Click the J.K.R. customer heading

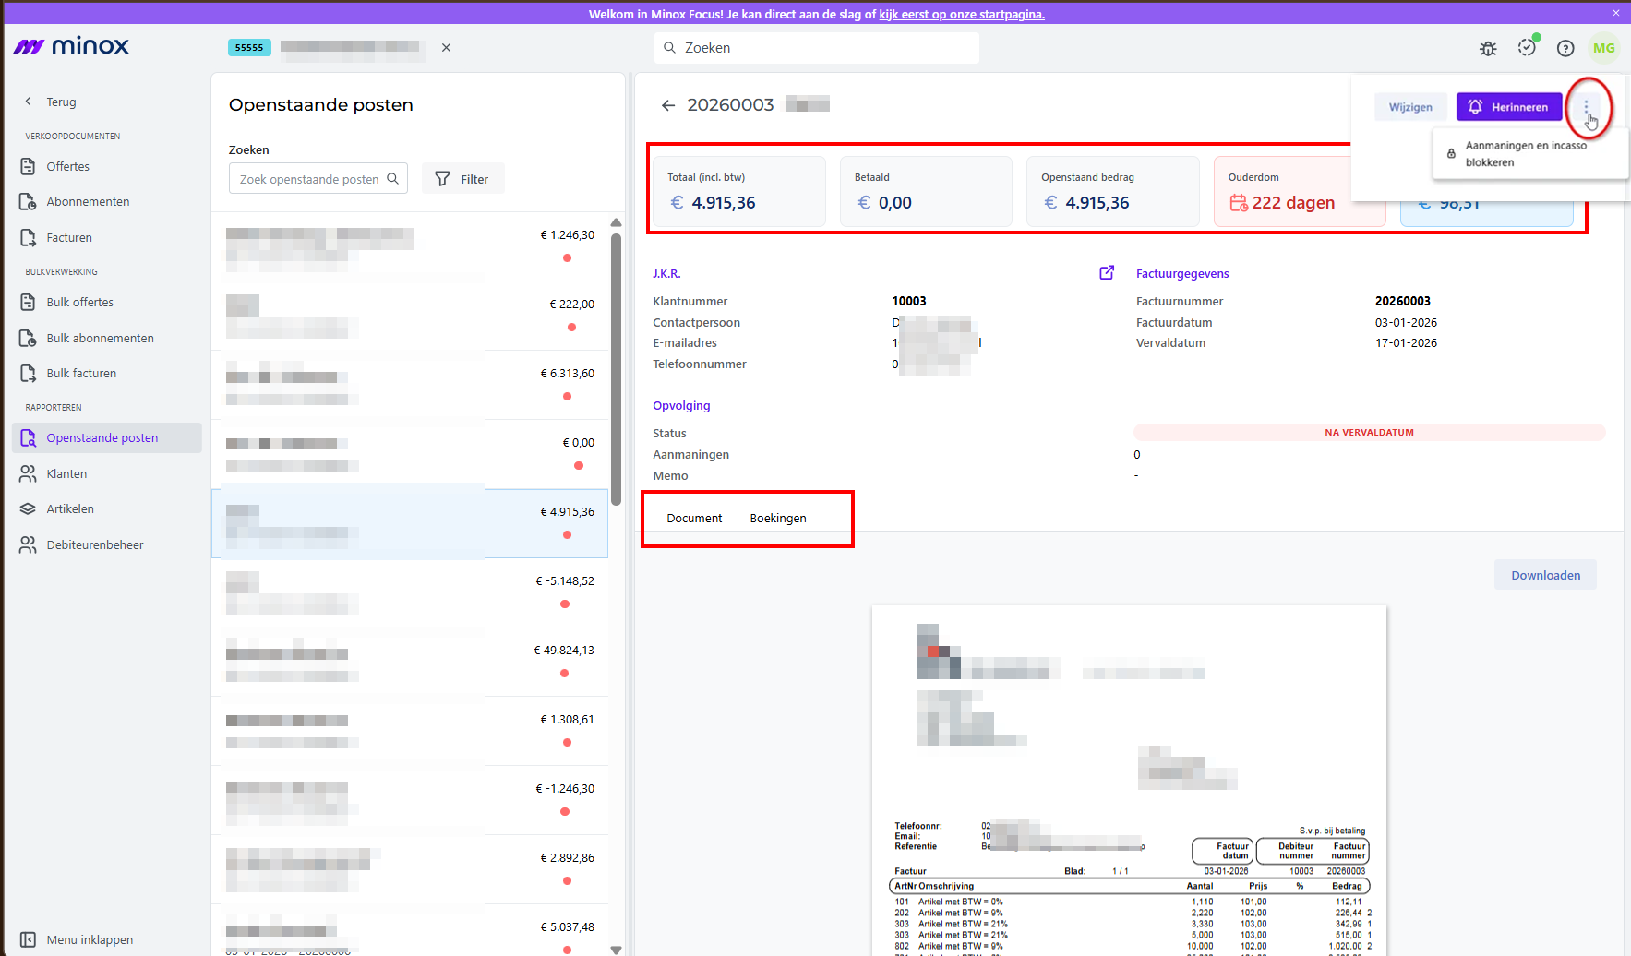click(666, 274)
